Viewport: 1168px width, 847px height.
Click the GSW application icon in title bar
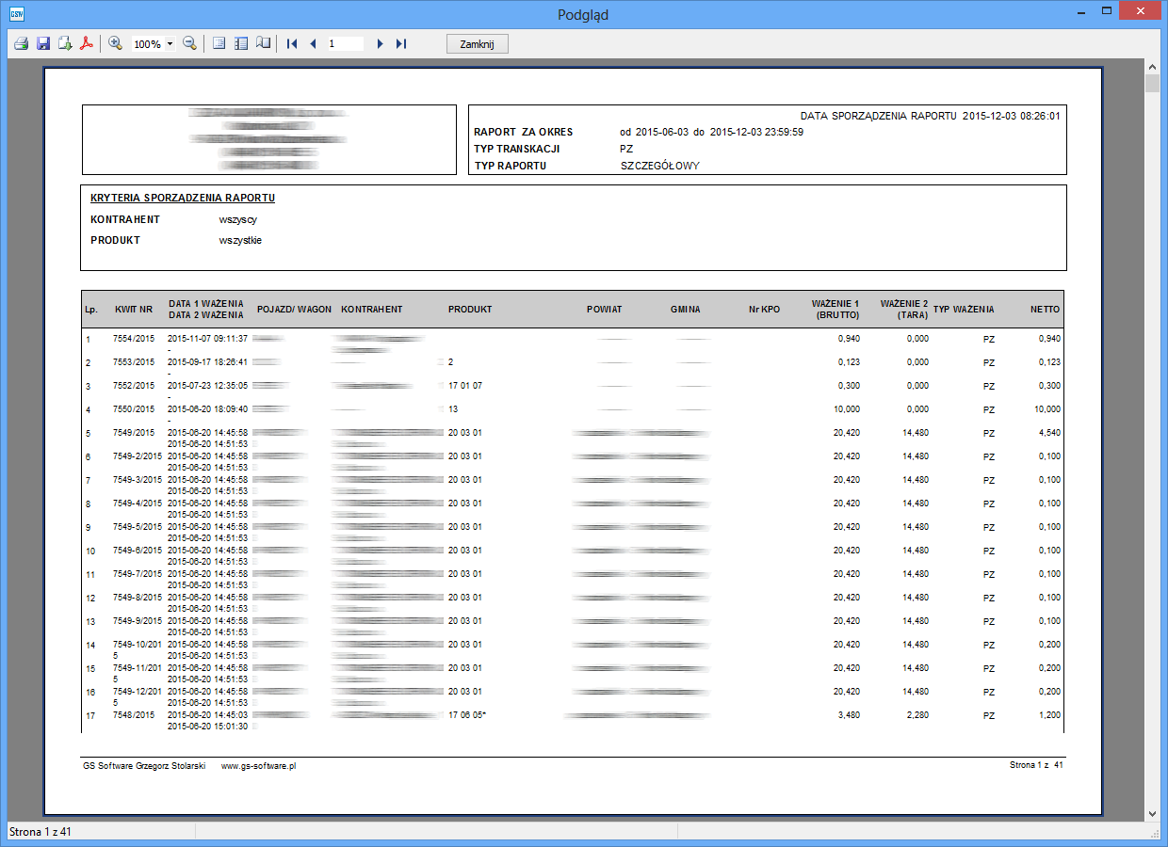(x=16, y=12)
